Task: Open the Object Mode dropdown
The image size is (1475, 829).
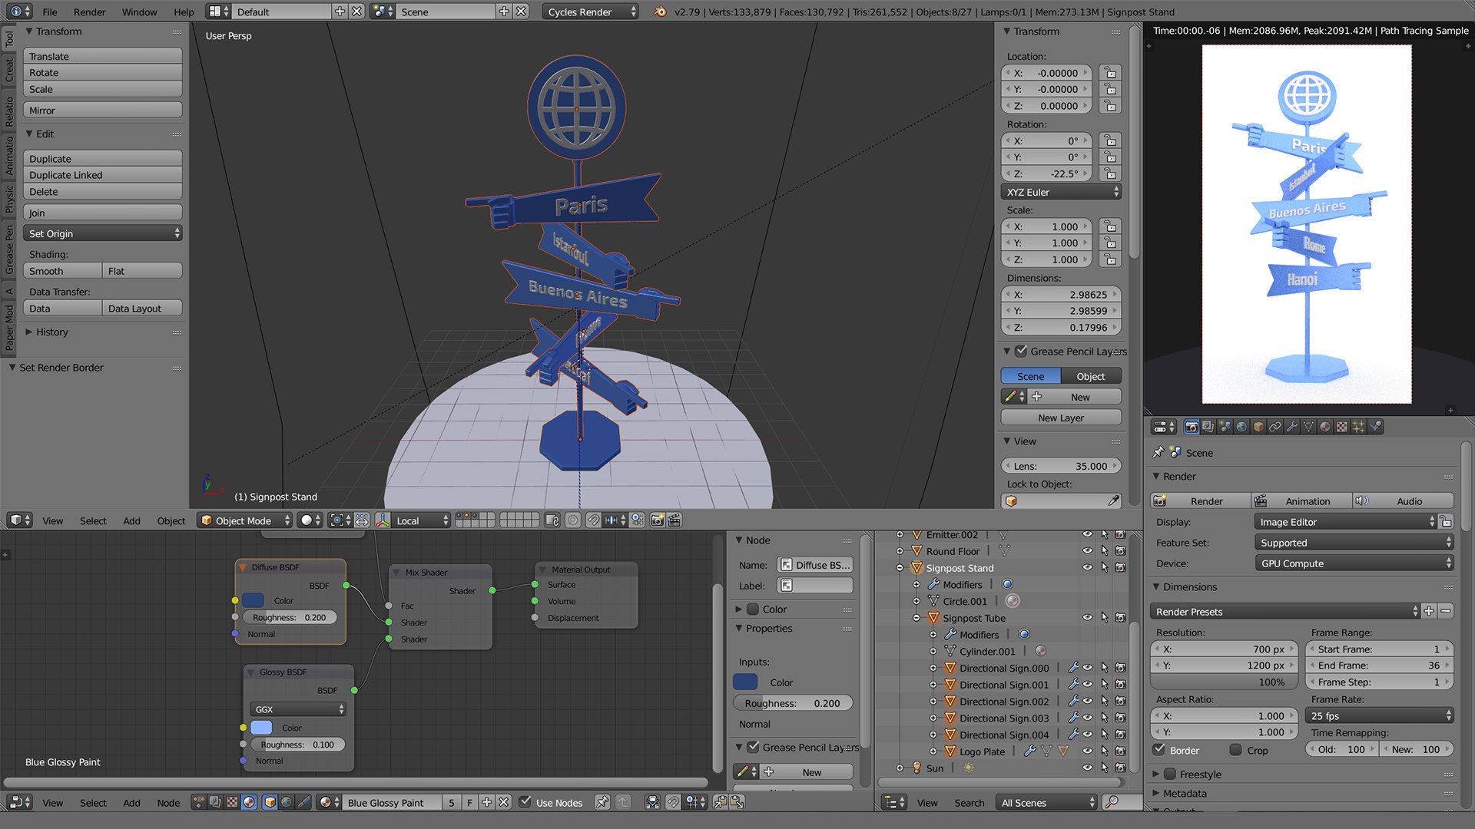Action: click(245, 520)
